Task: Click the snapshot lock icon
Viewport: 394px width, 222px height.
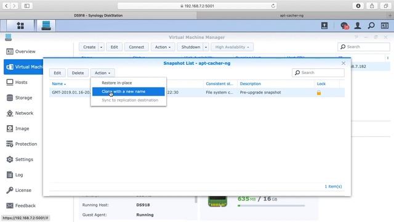Action: tap(319, 92)
